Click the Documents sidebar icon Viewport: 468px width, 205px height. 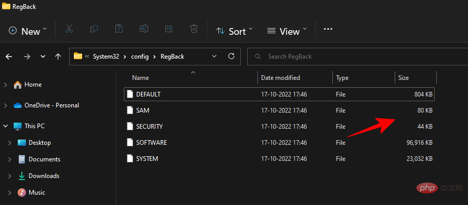pos(22,159)
